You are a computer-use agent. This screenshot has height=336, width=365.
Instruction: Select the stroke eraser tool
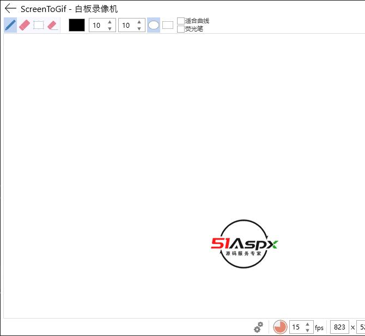53,25
